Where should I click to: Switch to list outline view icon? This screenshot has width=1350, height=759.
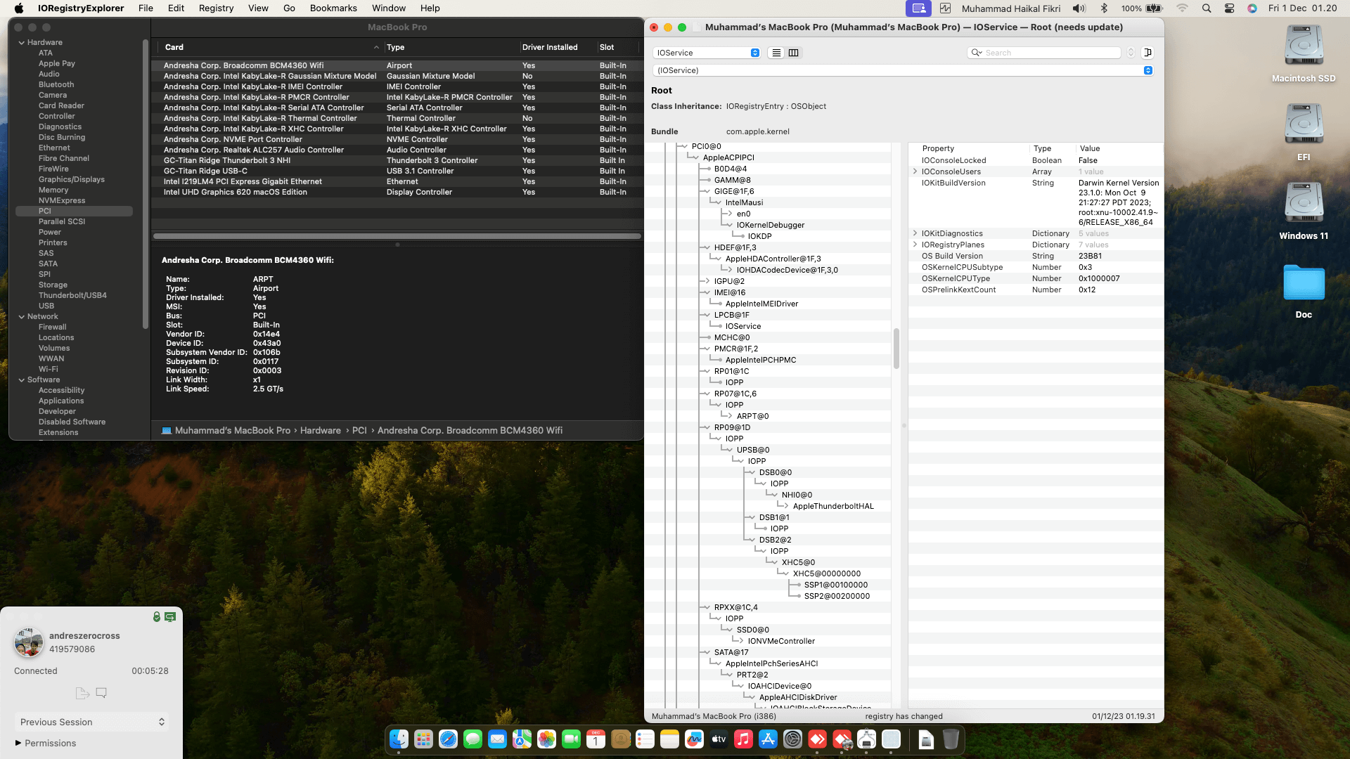click(776, 53)
